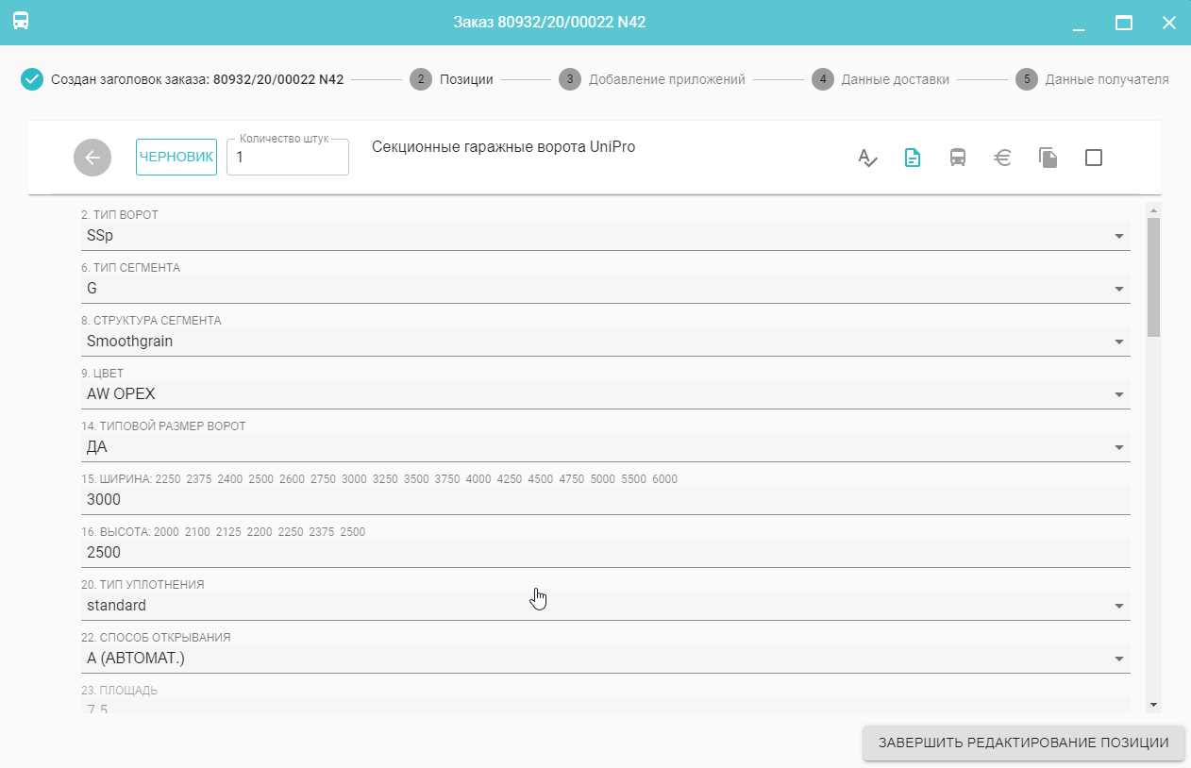Click the bus delivery icon in toolbar

[957, 158]
